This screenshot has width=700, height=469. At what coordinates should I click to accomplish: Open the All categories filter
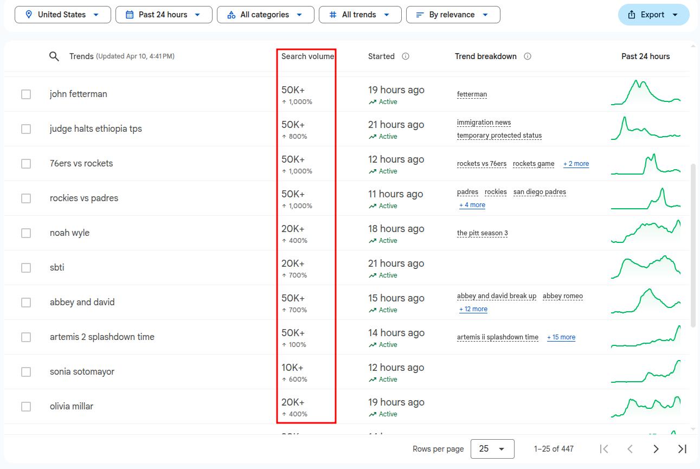coord(265,15)
